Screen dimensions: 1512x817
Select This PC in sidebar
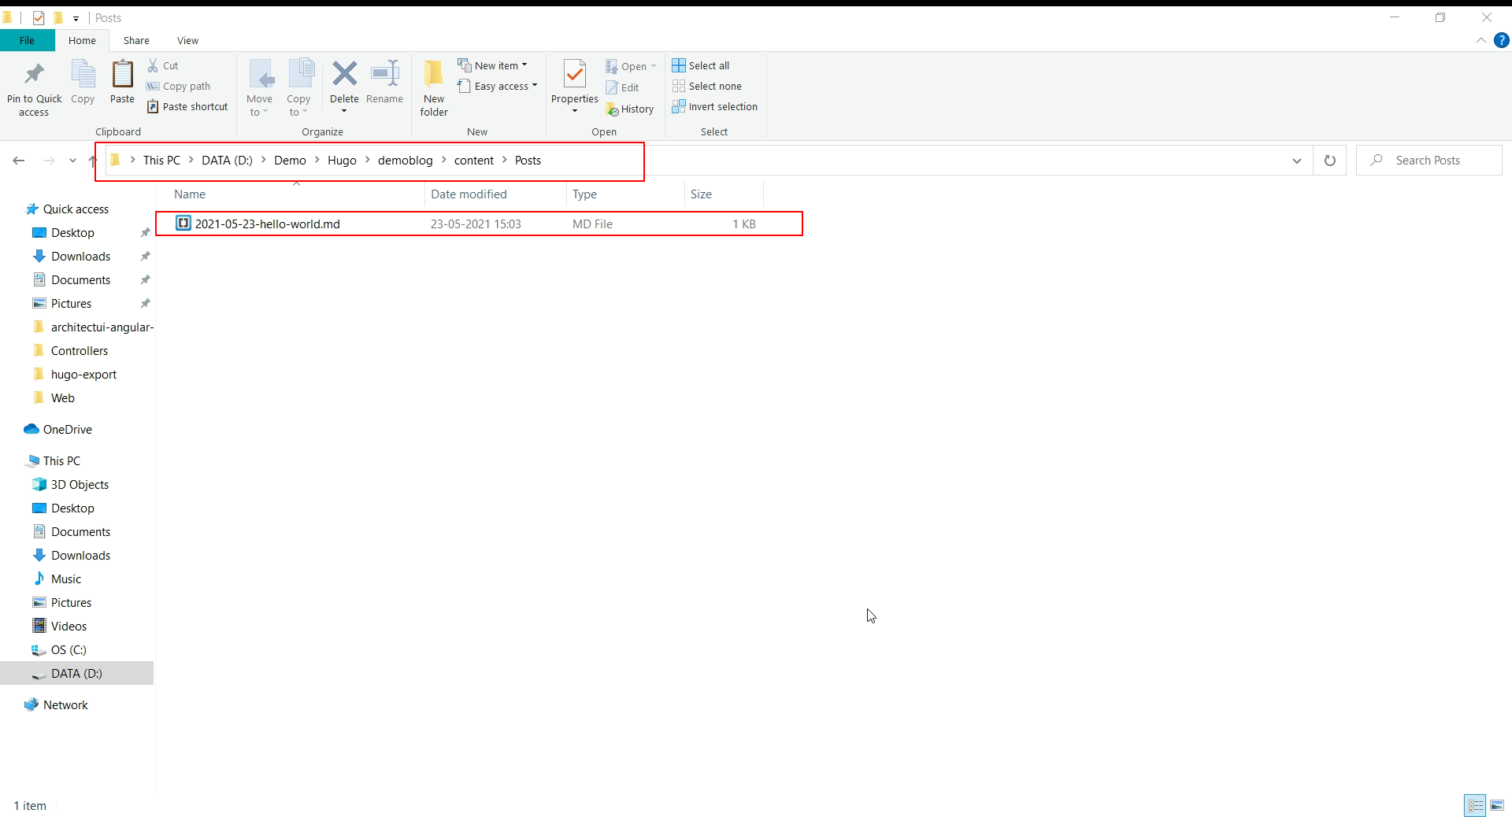[x=61, y=460]
